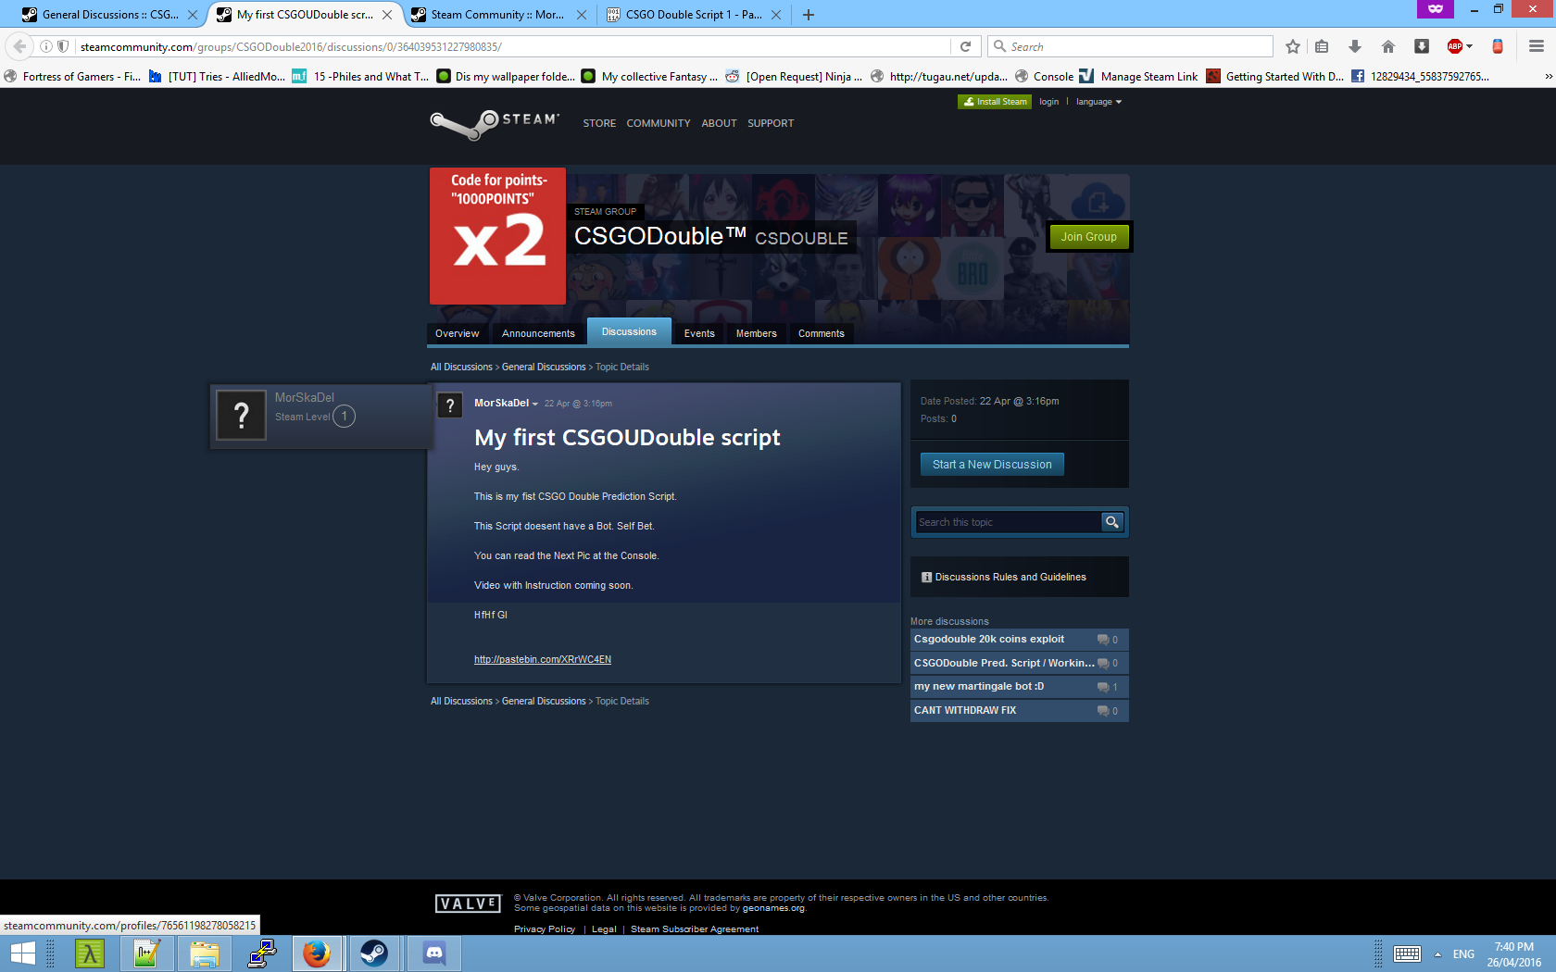Switch to the Announcements tab
1556x972 pixels.
(x=538, y=333)
